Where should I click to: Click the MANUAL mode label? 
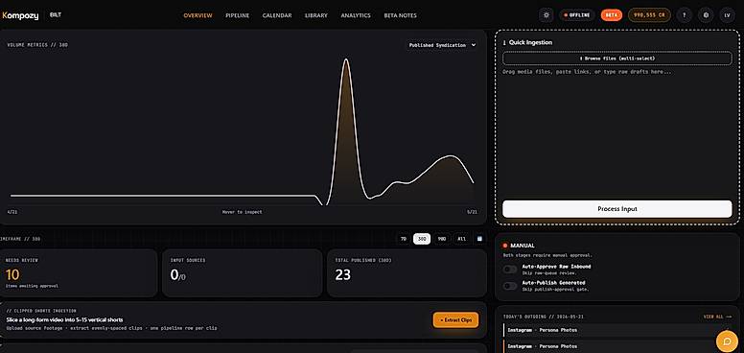coord(522,246)
